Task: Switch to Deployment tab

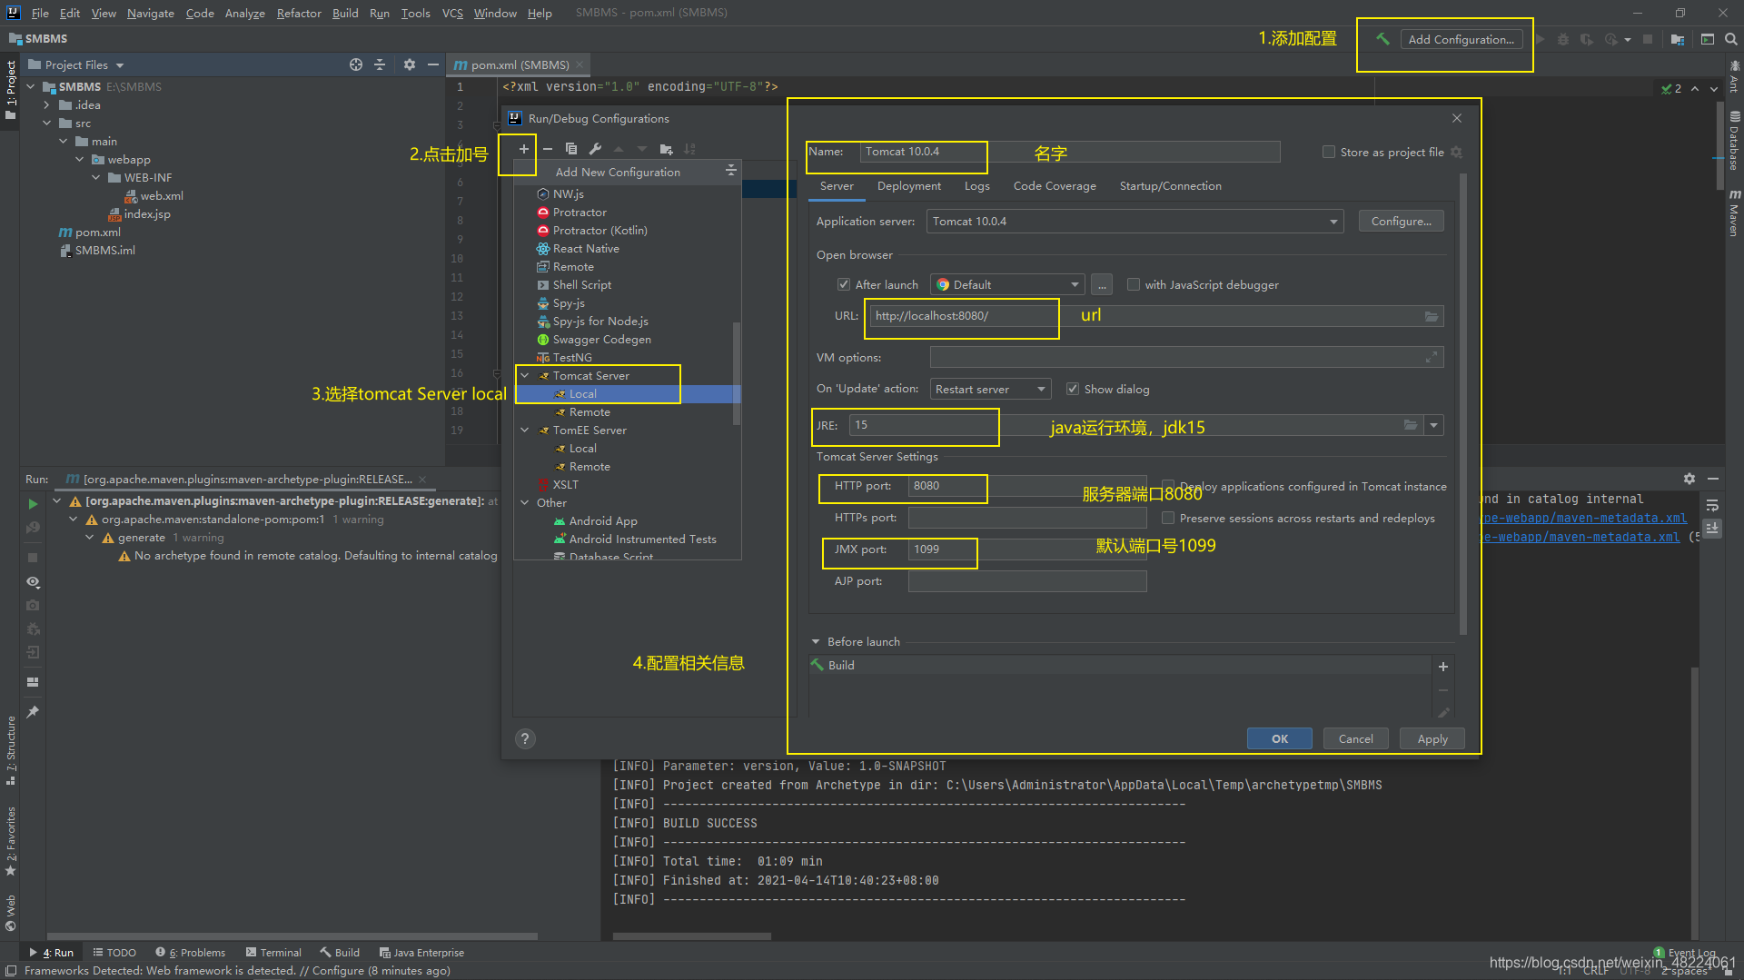Action: pos(909,185)
